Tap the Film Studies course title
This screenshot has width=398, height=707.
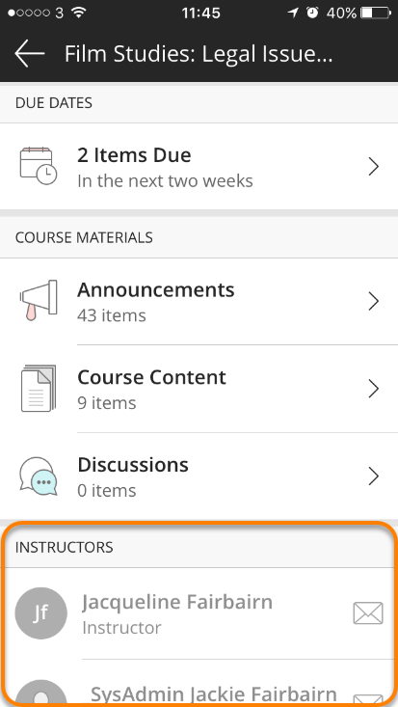pos(199,54)
